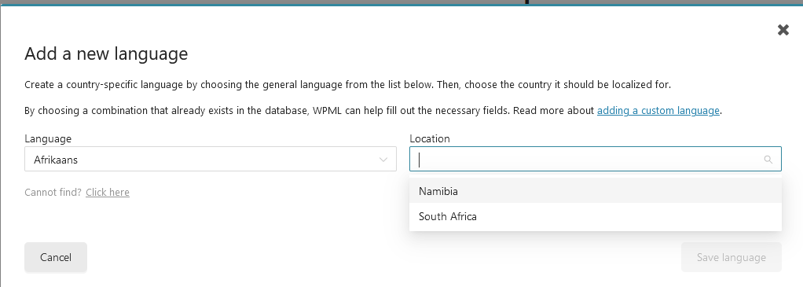The image size is (803, 287).
Task: Click the Save language button
Action: 731,257
